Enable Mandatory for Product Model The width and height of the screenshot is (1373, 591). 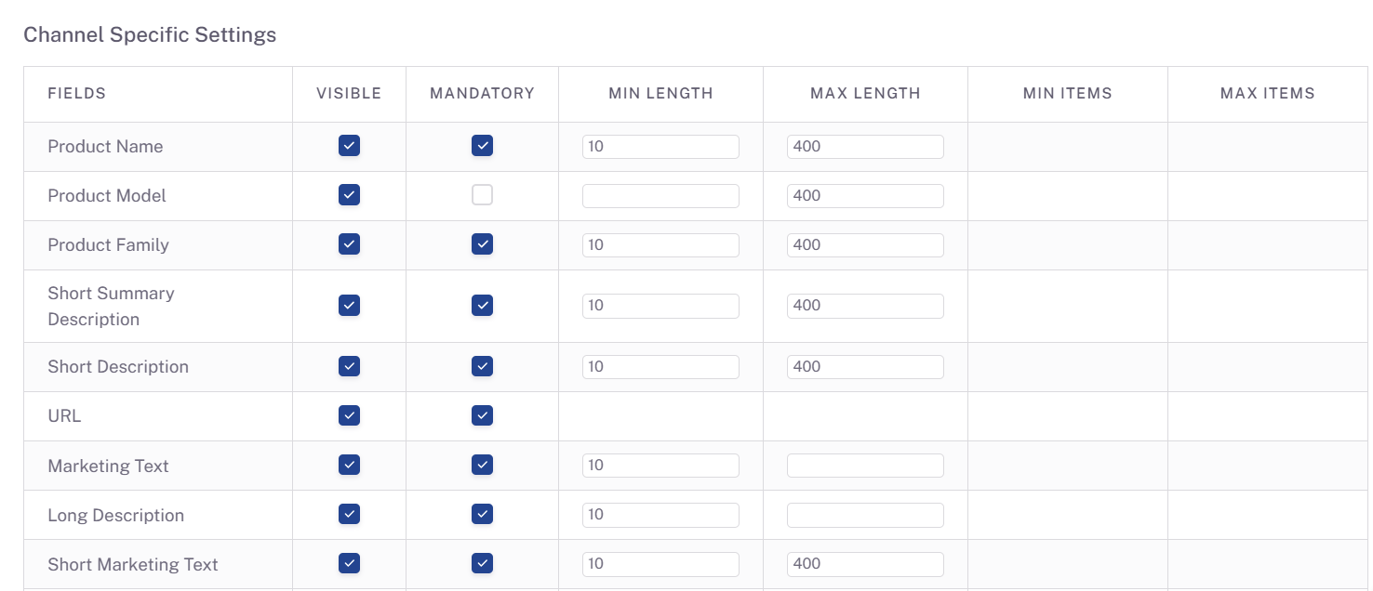(482, 195)
